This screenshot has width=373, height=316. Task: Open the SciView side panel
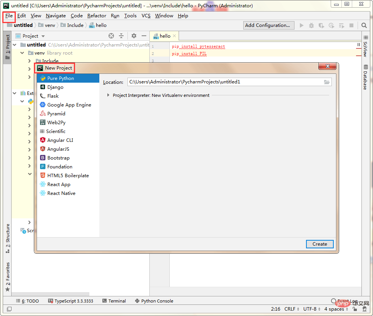pos(366,46)
